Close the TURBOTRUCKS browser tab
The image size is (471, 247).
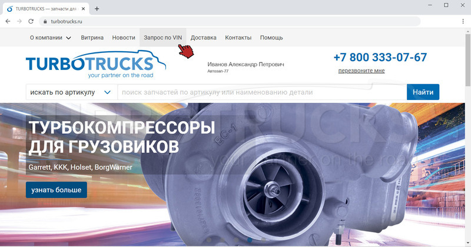pos(83,9)
